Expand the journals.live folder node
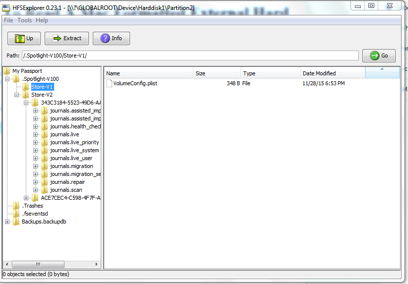The width and height of the screenshot is (408, 284). coord(35,135)
